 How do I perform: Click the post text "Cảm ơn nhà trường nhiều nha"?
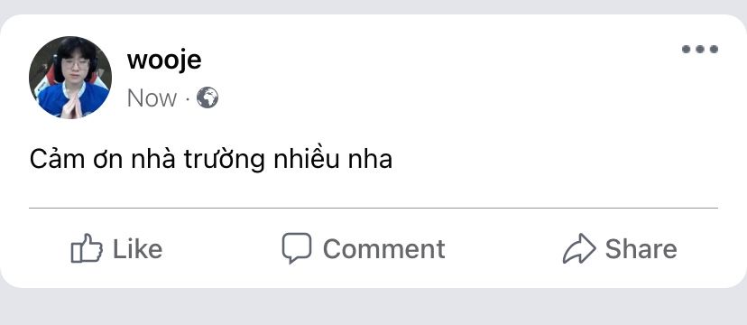(211, 160)
